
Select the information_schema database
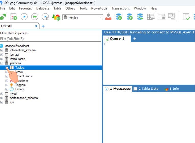[x=23, y=50]
